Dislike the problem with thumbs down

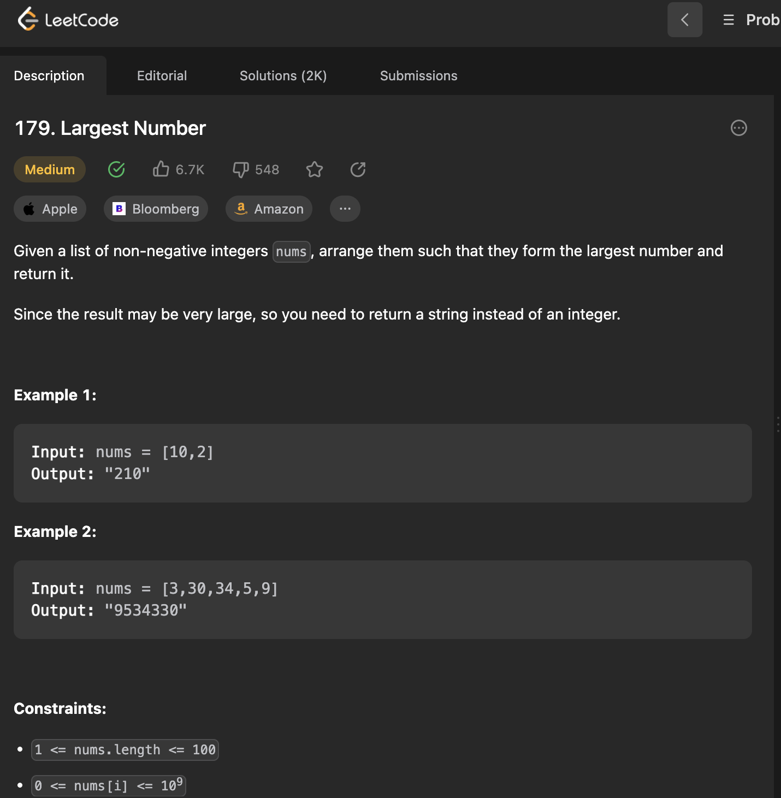click(x=241, y=169)
